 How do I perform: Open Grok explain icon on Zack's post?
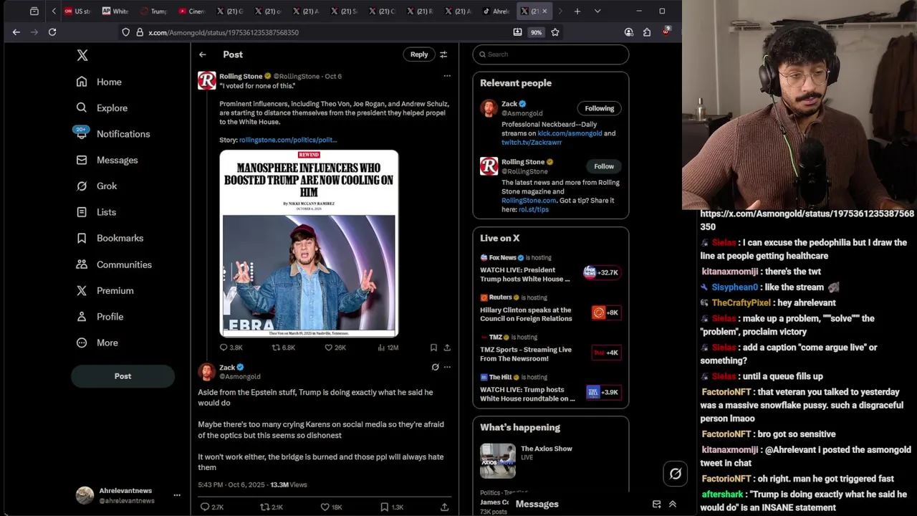pyautogui.click(x=435, y=367)
